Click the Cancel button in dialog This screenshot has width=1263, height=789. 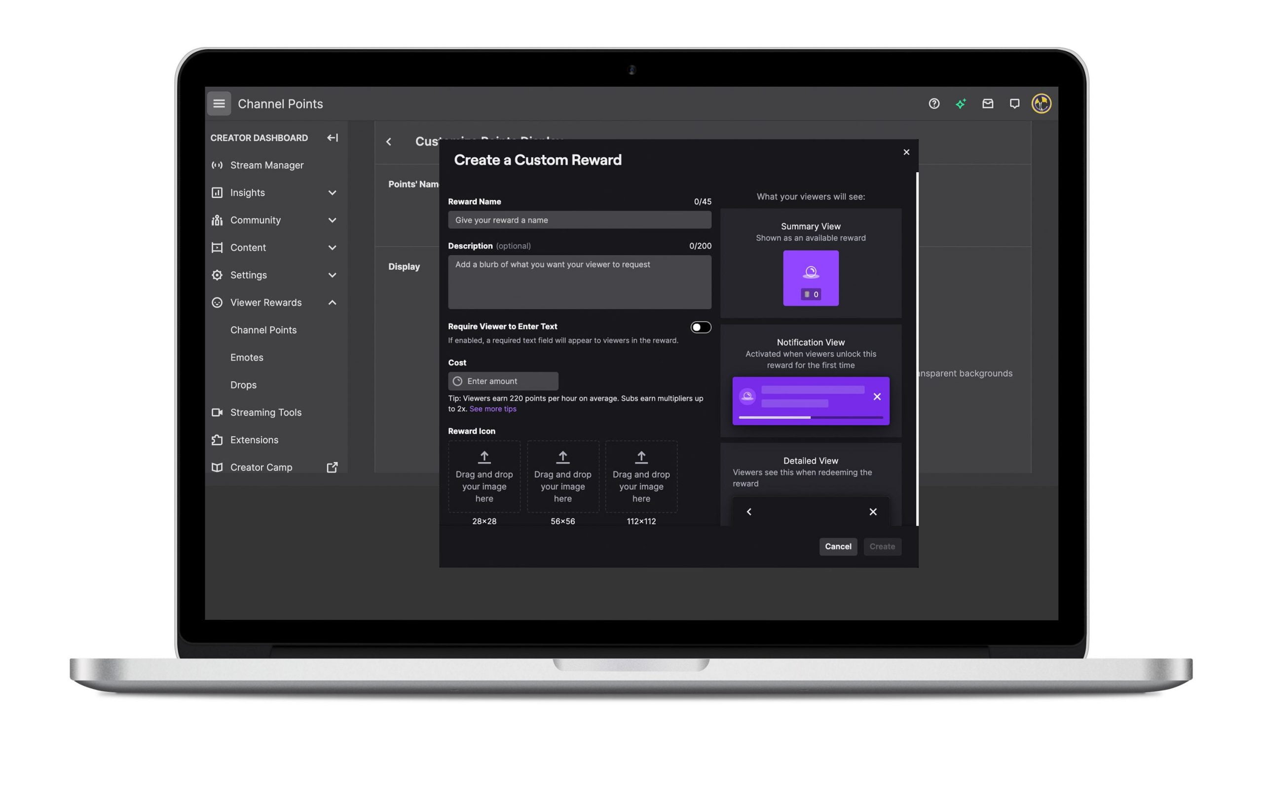(837, 546)
